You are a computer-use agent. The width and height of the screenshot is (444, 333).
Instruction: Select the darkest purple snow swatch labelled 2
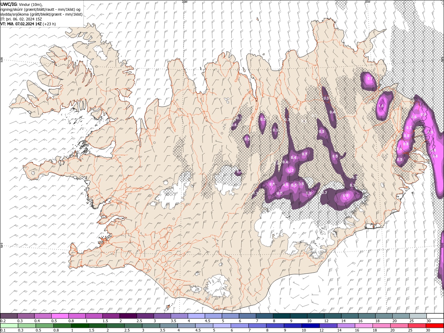[x=128, y=316]
